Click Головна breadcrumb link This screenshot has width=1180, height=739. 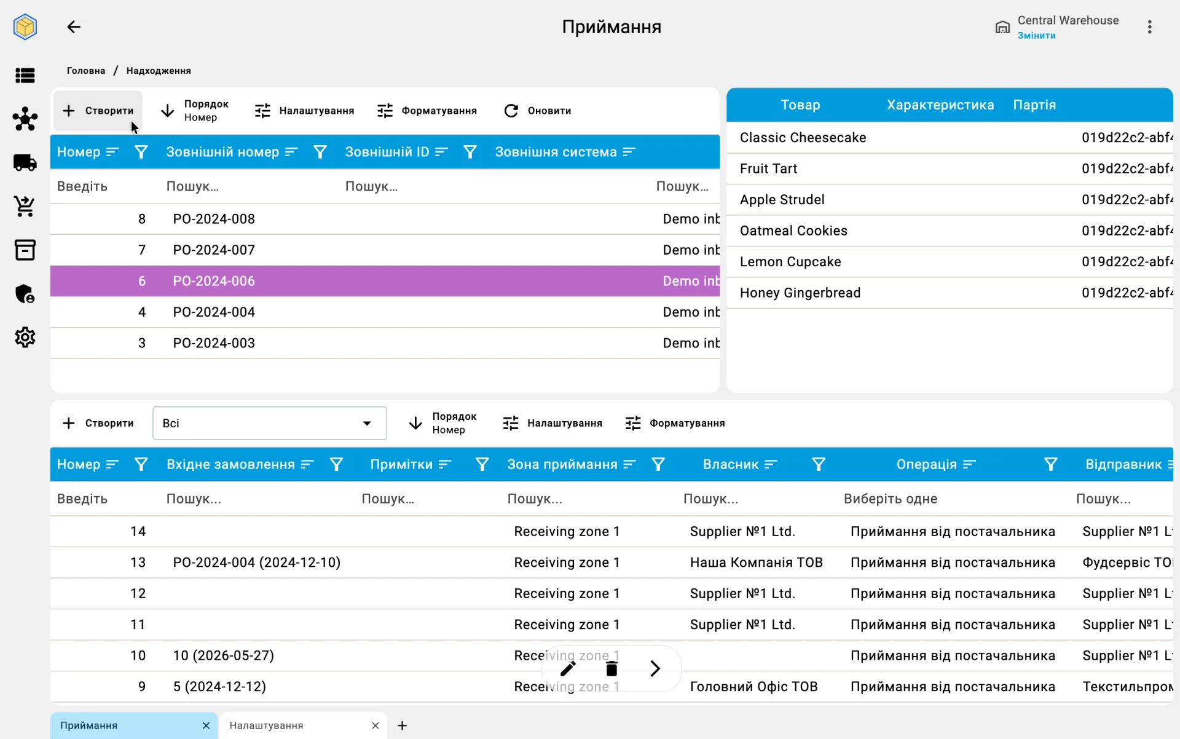(x=86, y=71)
